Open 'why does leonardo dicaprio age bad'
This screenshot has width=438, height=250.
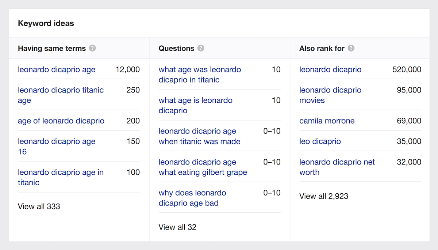192,198
